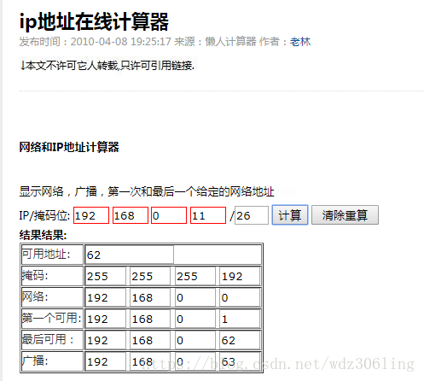This screenshot has width=424, height=381.
Task: Click the 广播 second octet 168
Action: coord(150,361)
